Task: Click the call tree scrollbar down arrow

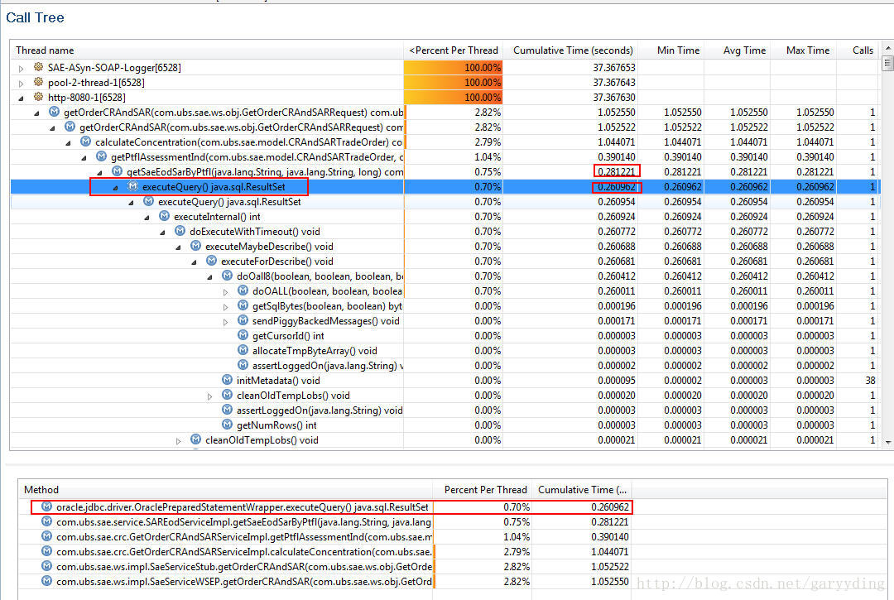Action: [x=887, y=443]
